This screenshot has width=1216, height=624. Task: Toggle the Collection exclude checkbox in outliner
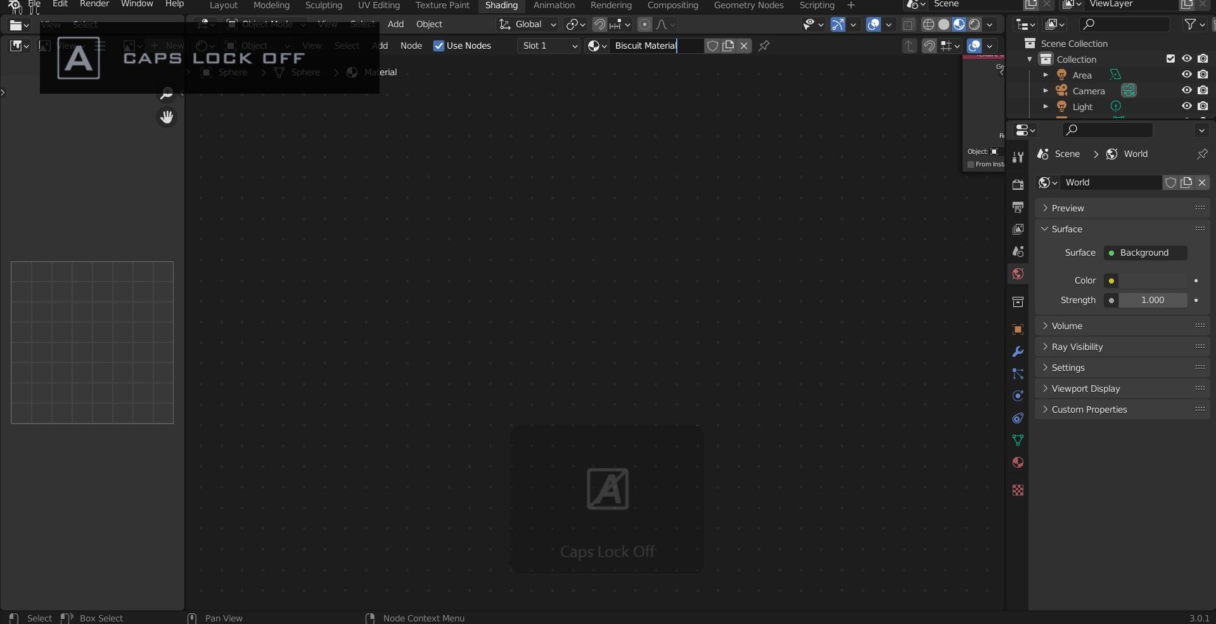(x=1170, y=59)
